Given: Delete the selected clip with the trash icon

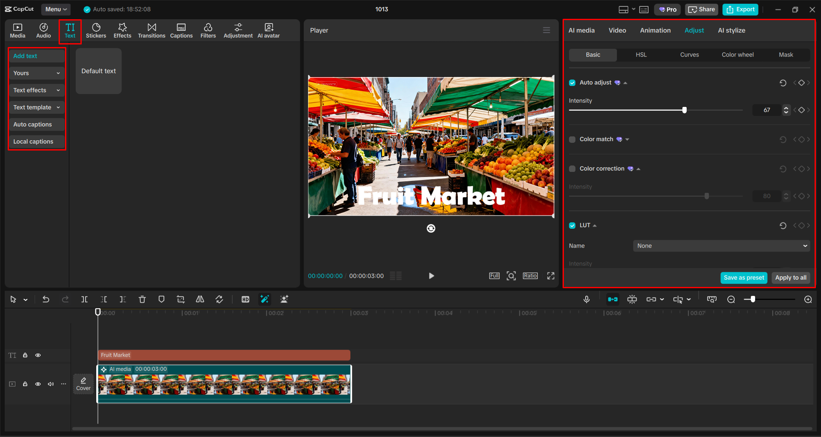Looking at the screenshot, I should (142, 299).
